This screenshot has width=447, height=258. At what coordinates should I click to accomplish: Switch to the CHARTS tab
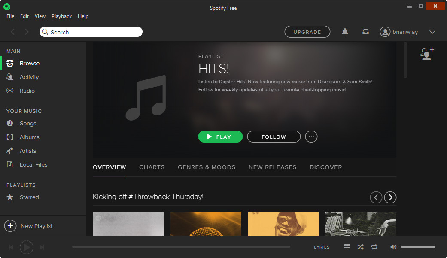(x=152, y=167)
